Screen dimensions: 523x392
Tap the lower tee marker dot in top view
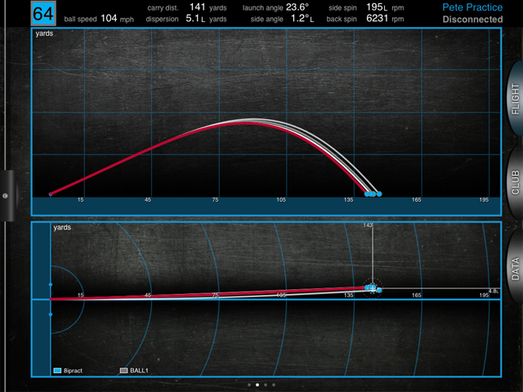click(51, 314)
